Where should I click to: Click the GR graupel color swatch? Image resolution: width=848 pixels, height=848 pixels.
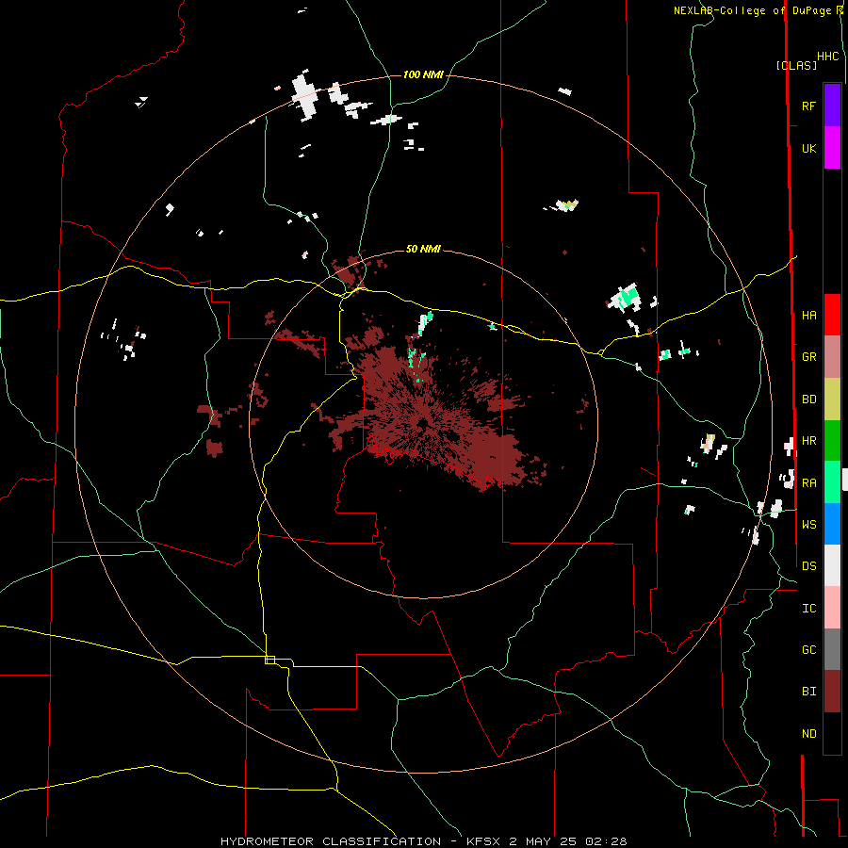coord(832,357)
